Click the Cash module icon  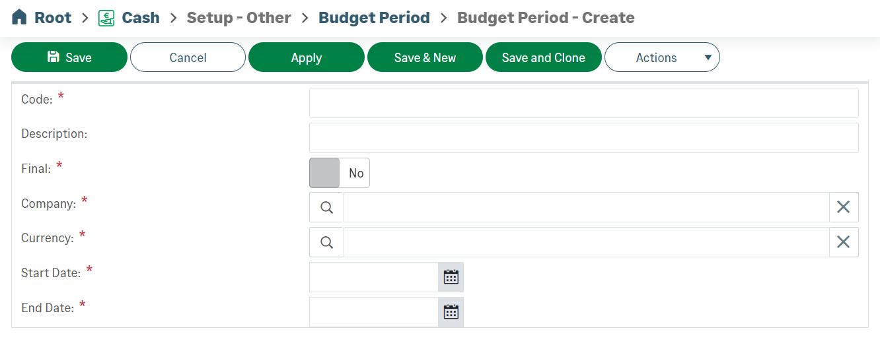point(106,18)
